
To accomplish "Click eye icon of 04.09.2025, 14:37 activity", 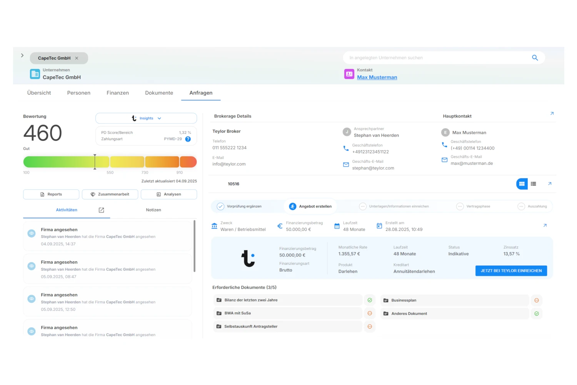I will point(32,233).
